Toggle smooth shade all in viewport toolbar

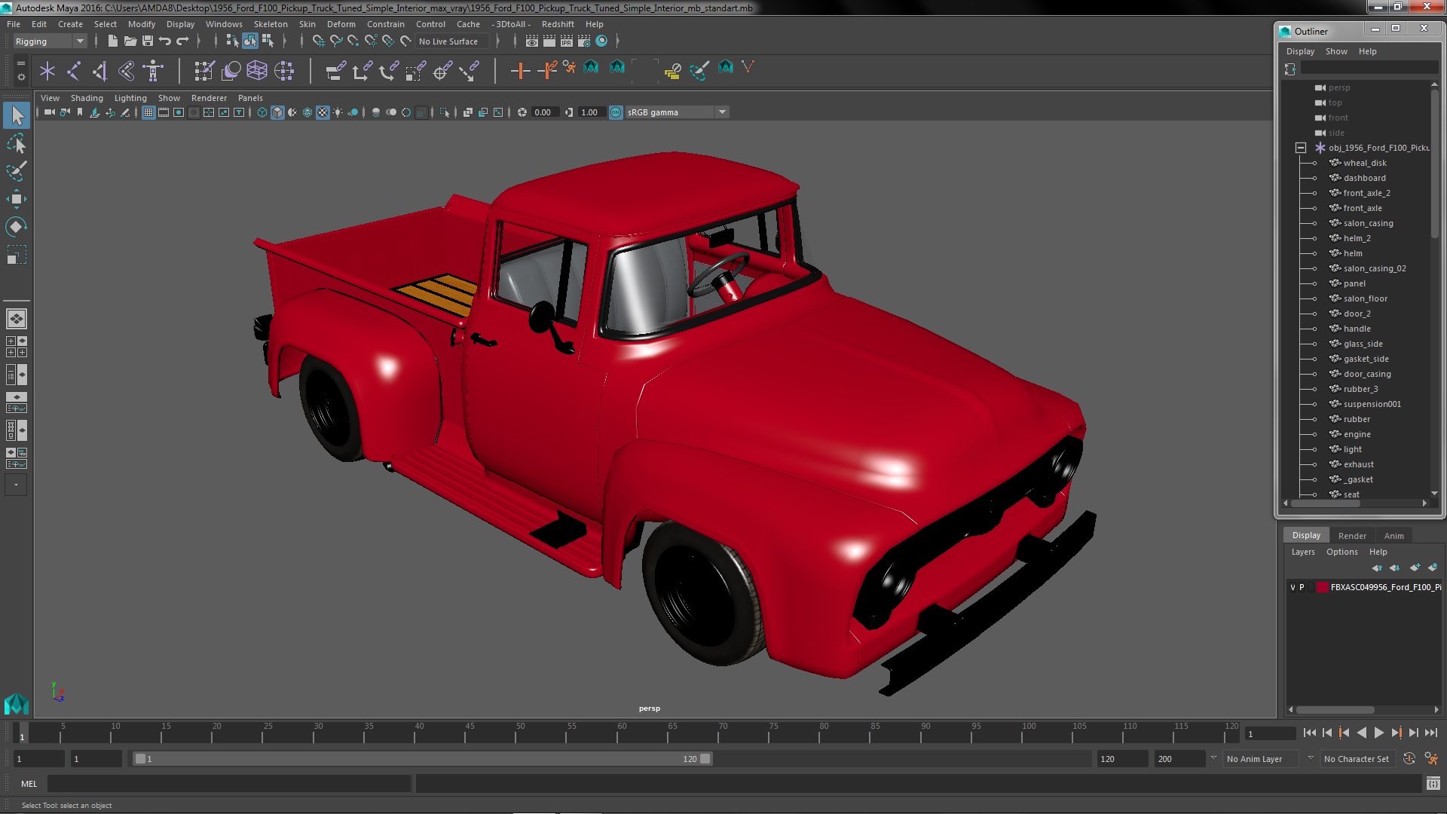point(277,112)
